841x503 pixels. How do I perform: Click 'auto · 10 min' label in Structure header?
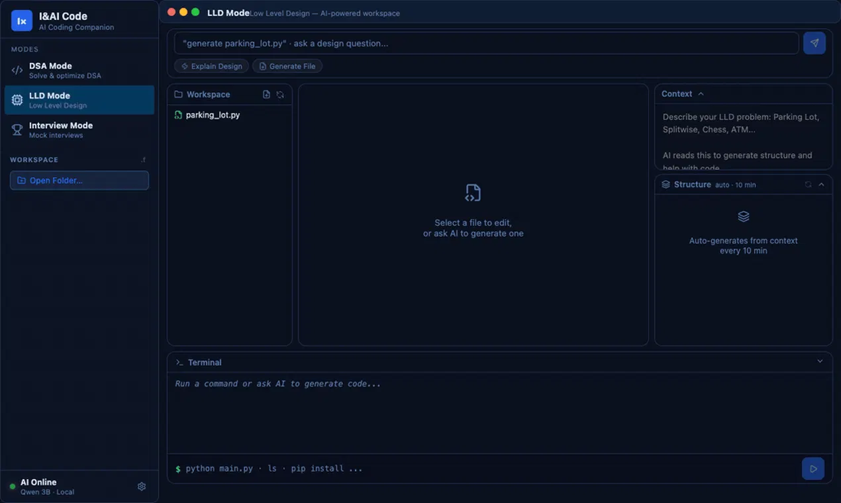coord(735,185)
